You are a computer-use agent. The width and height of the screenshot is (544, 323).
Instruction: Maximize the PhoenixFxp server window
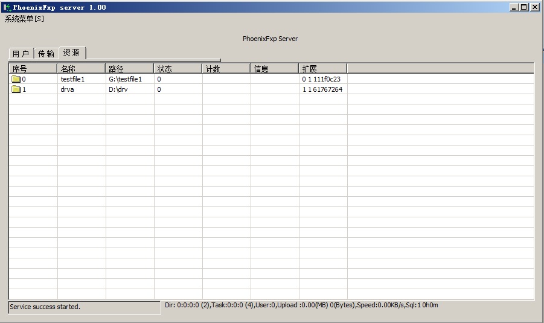pos(524,7)
